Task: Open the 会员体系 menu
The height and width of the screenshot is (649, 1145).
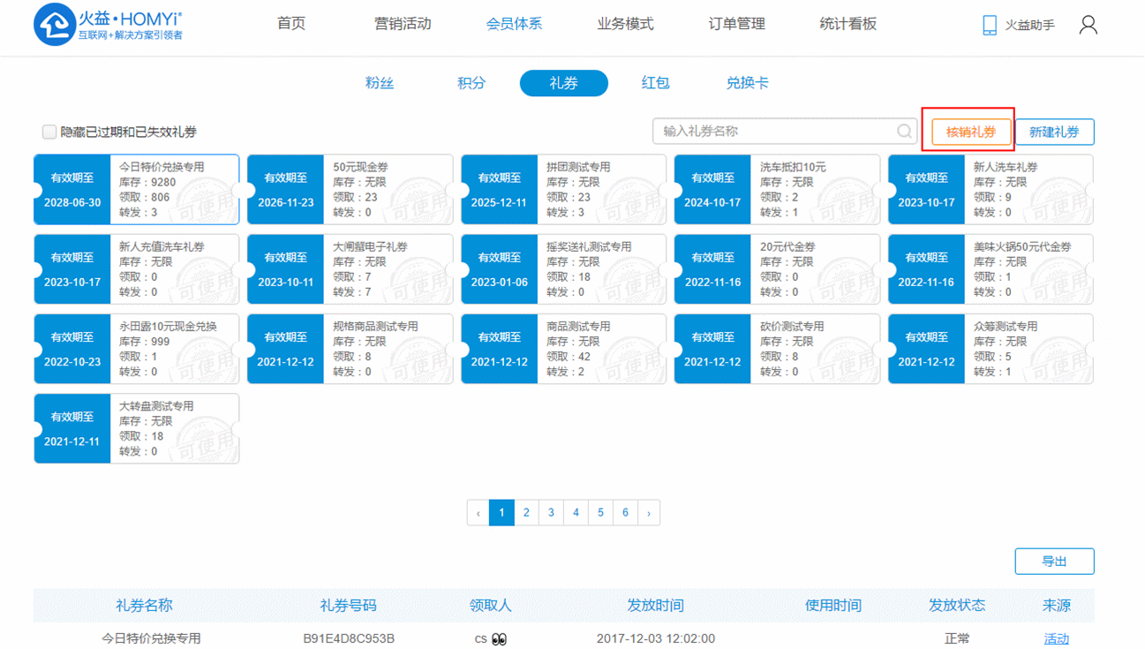Action: click(514, 24)
